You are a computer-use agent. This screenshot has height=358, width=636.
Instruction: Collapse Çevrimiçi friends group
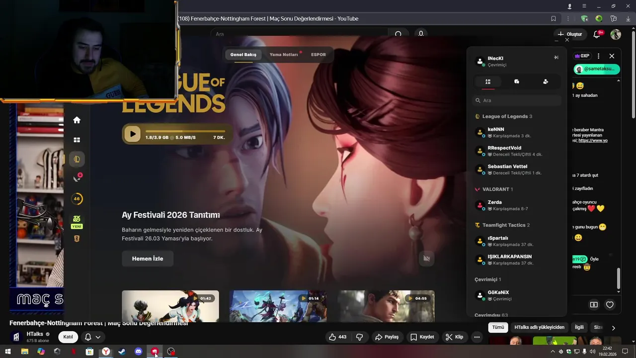pos(488,279)
